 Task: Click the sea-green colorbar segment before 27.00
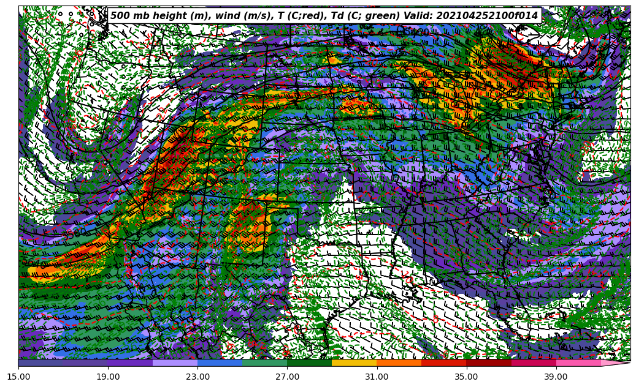pyautogui.click(x=264, y=363)
